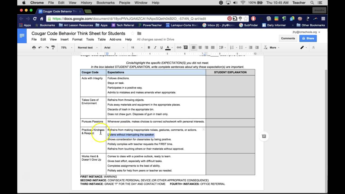Set justified text alignment
345x194 pixels.
pos(213,47)
